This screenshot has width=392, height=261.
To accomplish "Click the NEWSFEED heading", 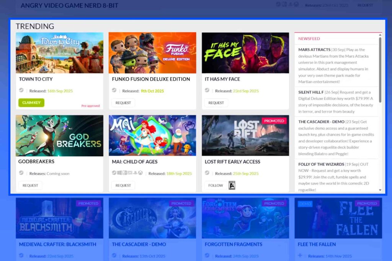I will [x=309, y=39].
